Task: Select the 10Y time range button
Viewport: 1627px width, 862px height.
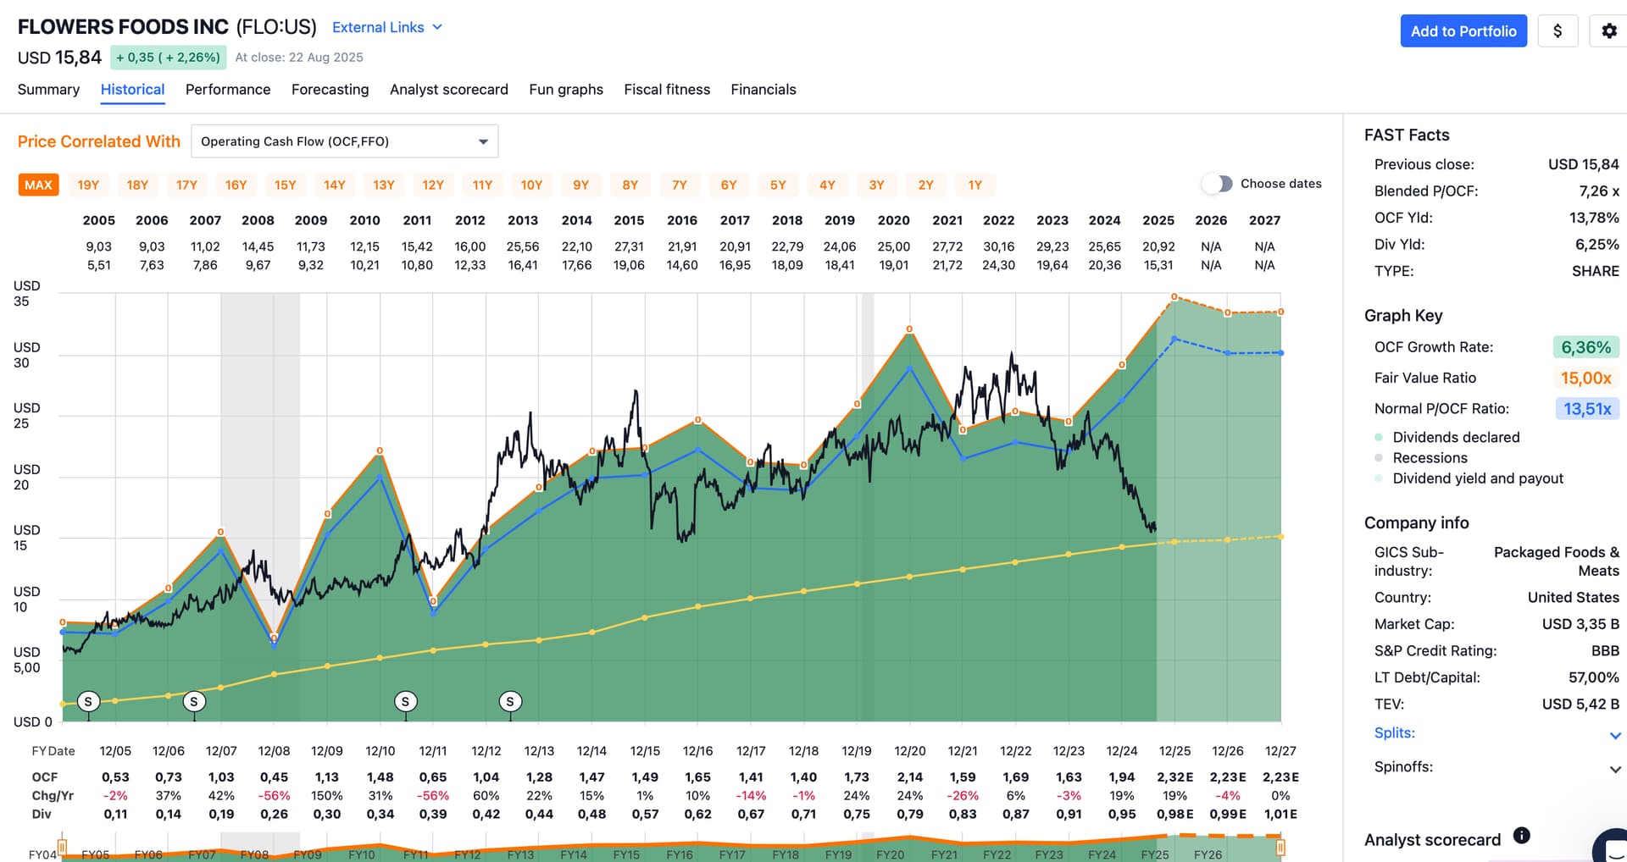Action: [x=531, y=185]
